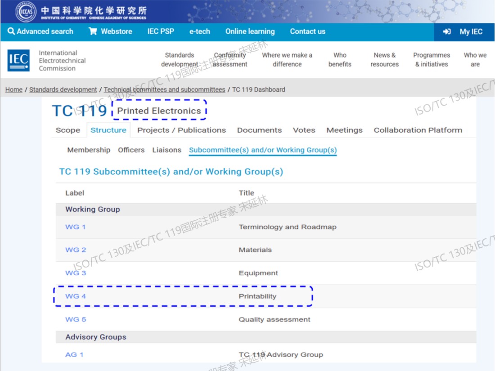Click the Printed Electronics committee title

[x=159, y=111]
